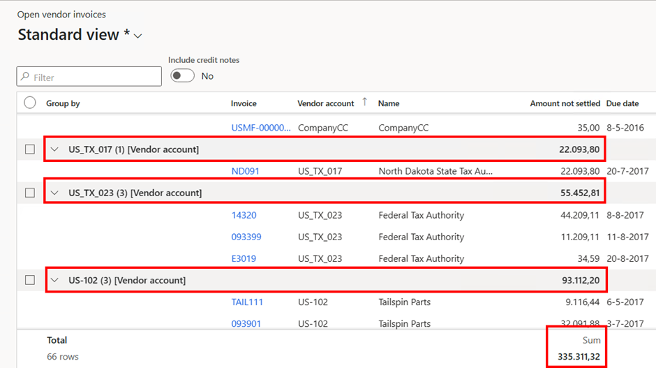This screenshot has height=368, width=656.
Task: Open invoice link ND091
Action: [245, 171]
